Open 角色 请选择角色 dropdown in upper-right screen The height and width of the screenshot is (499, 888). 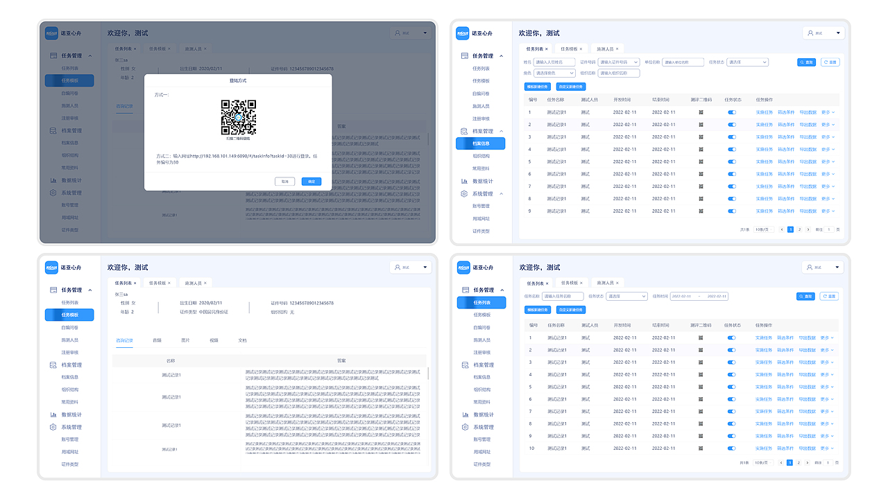tap(554, 73)
